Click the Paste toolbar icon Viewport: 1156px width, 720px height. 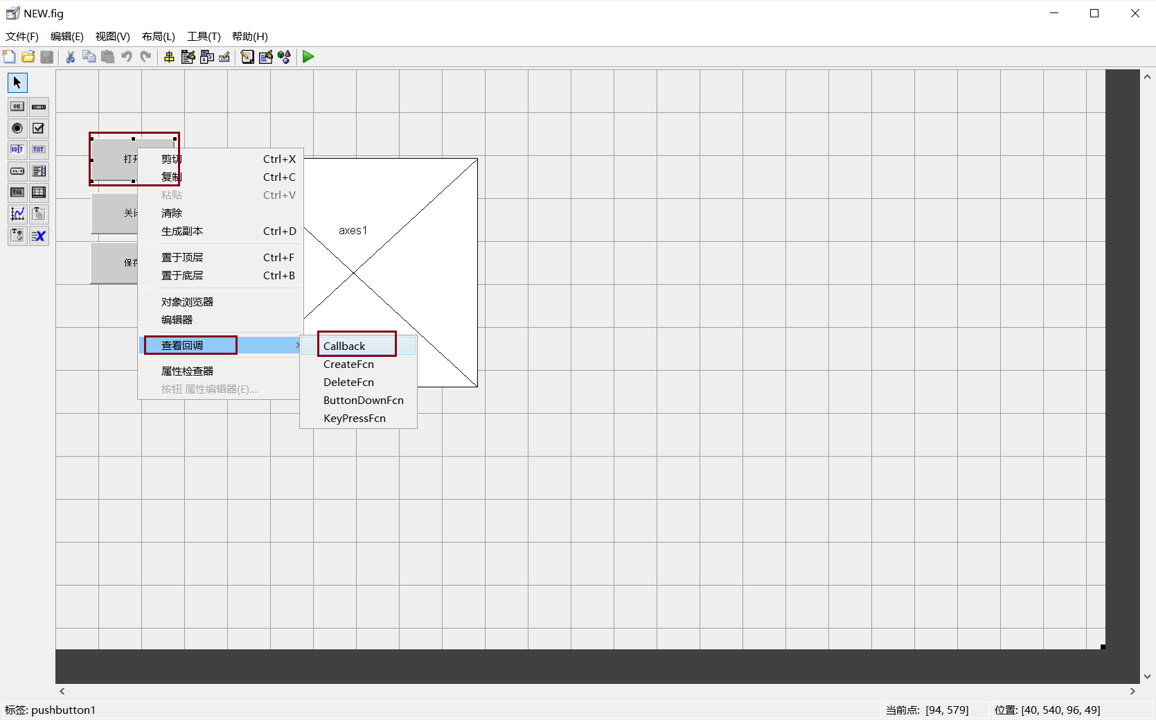(x=107, y=57)
